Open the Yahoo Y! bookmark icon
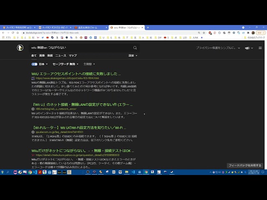267x200 pixels. pos(38,37)
